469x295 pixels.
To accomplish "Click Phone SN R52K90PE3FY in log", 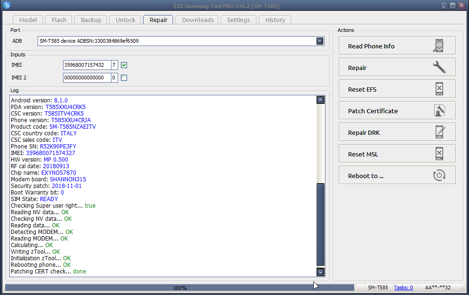I will pos(44,146).
